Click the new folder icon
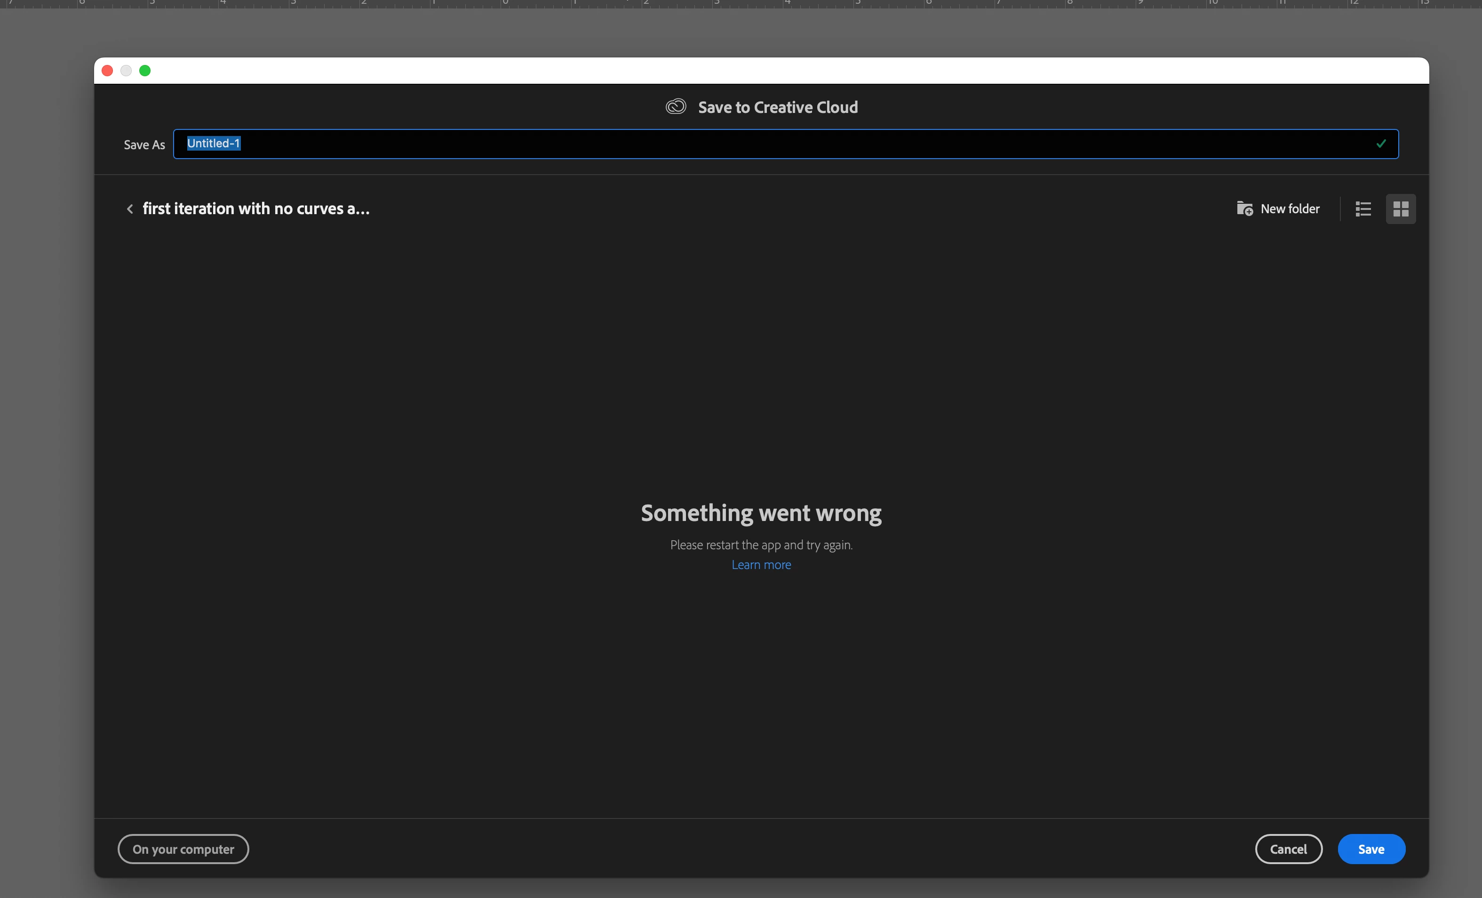This screenshot has height=898, width=1482. (x=1244, y=208)
